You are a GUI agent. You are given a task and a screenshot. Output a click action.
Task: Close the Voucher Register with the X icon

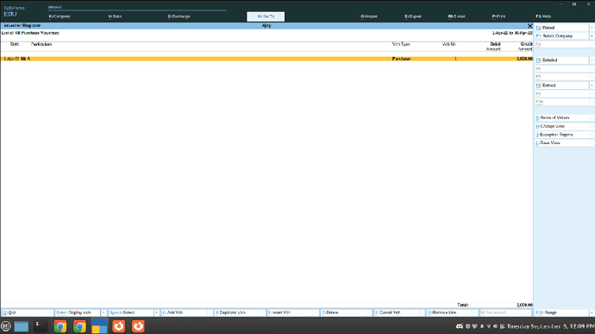529,26
